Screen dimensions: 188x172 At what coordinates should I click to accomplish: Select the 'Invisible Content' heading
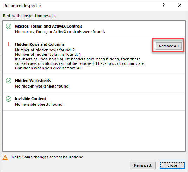point(31,99)
